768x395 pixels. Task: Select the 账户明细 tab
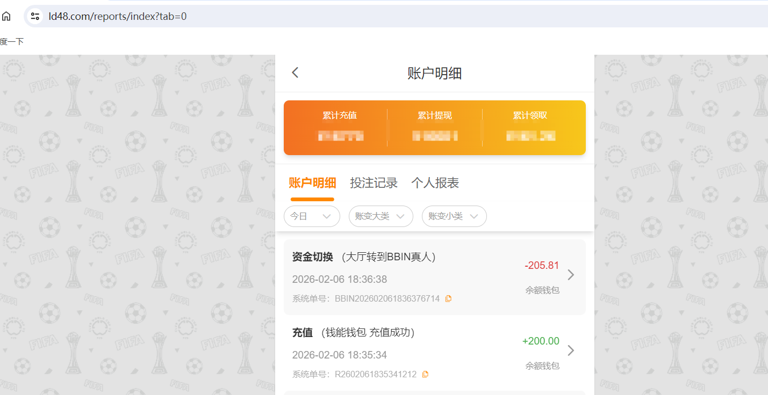click(x=312, y=183)
